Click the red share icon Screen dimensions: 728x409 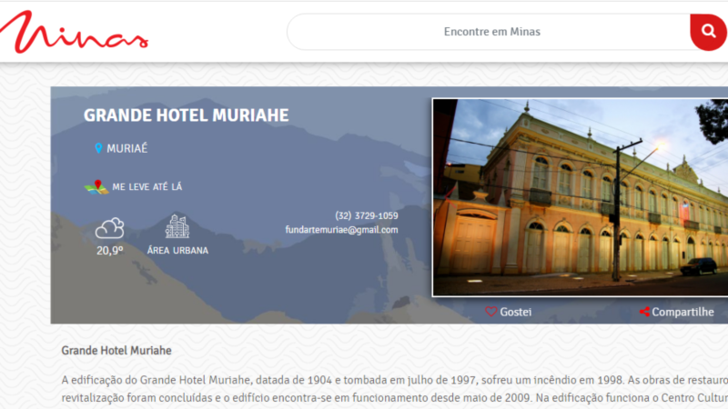pos(644,312)
